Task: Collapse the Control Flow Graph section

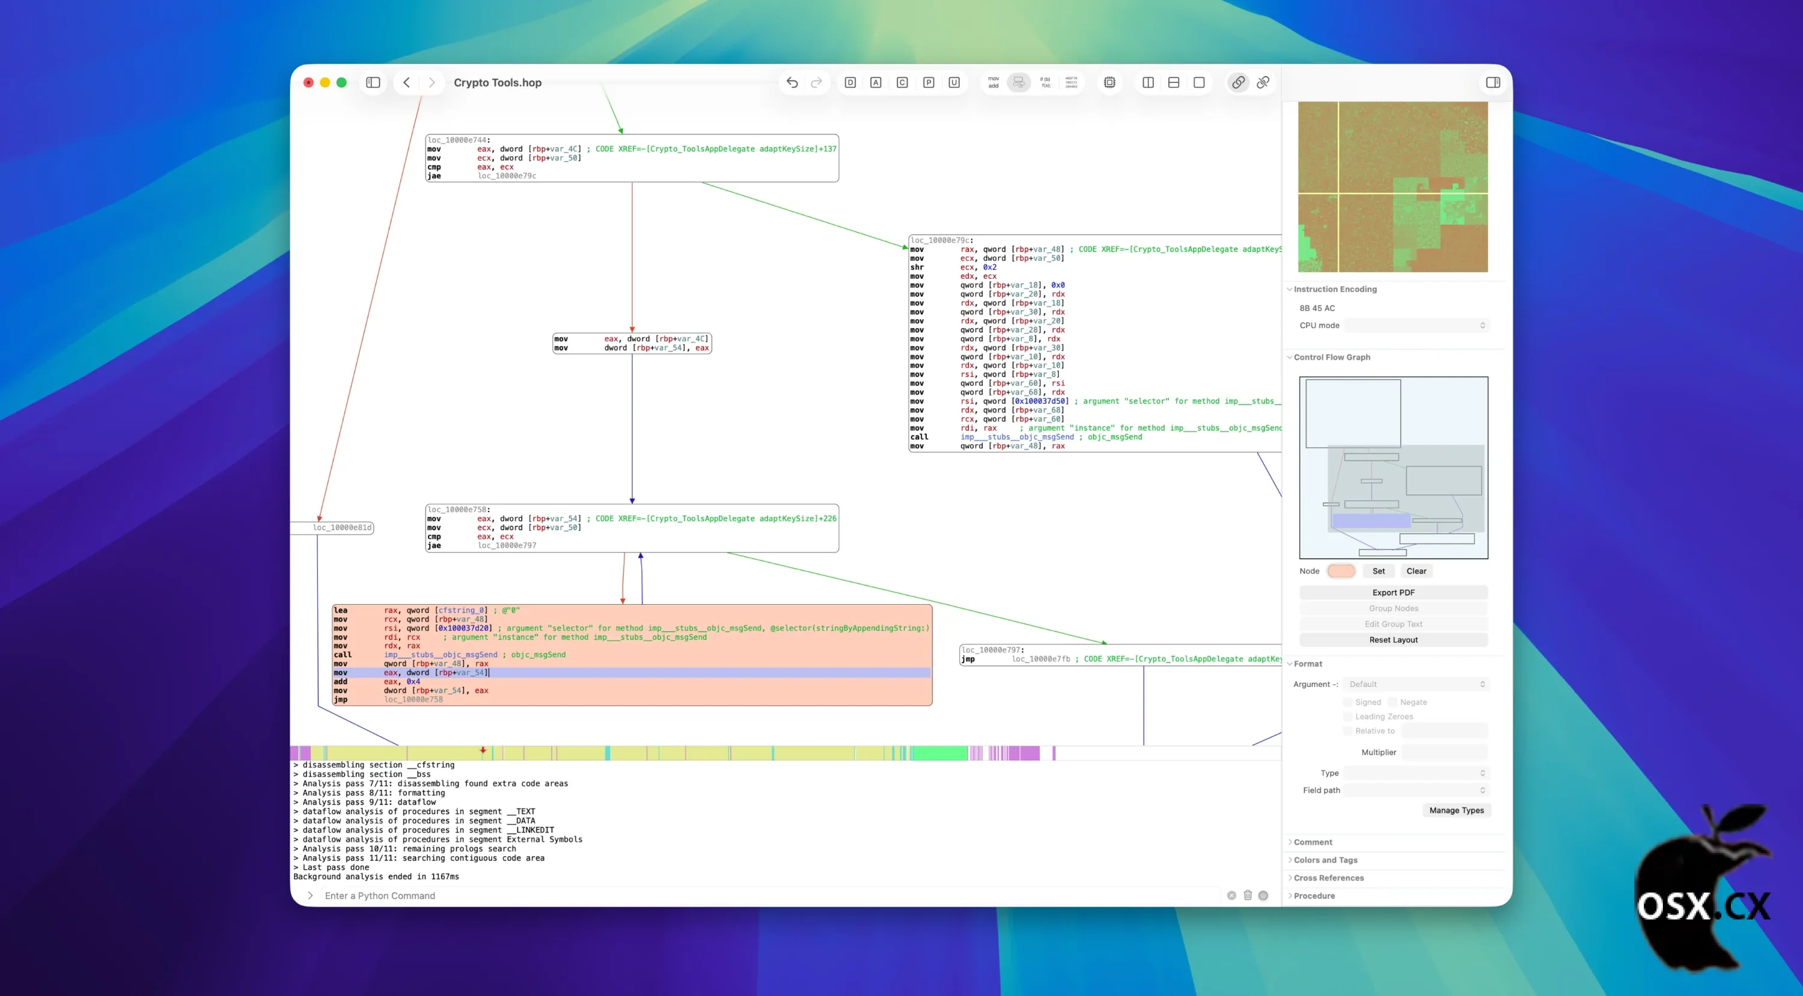Action: [x=1290, y=357]
